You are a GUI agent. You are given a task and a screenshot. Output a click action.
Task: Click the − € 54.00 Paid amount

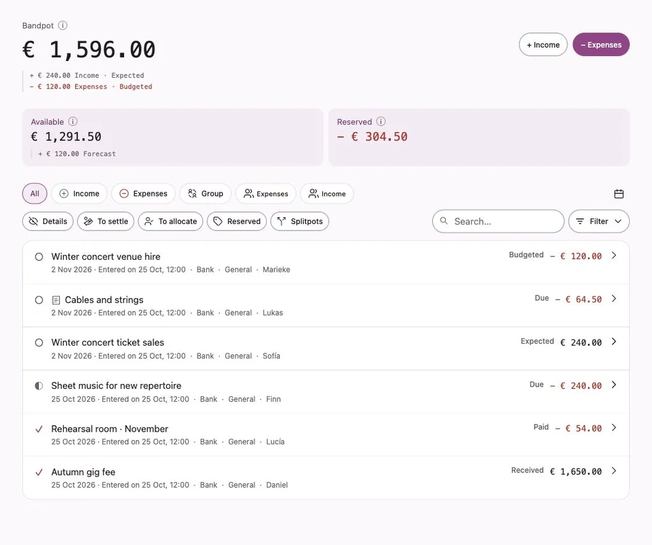[x=578, y=428]
